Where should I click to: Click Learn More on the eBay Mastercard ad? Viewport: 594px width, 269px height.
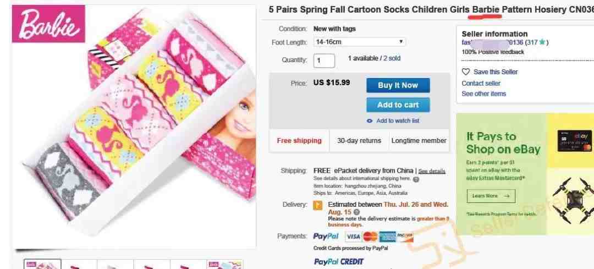(x=491, y=196)
